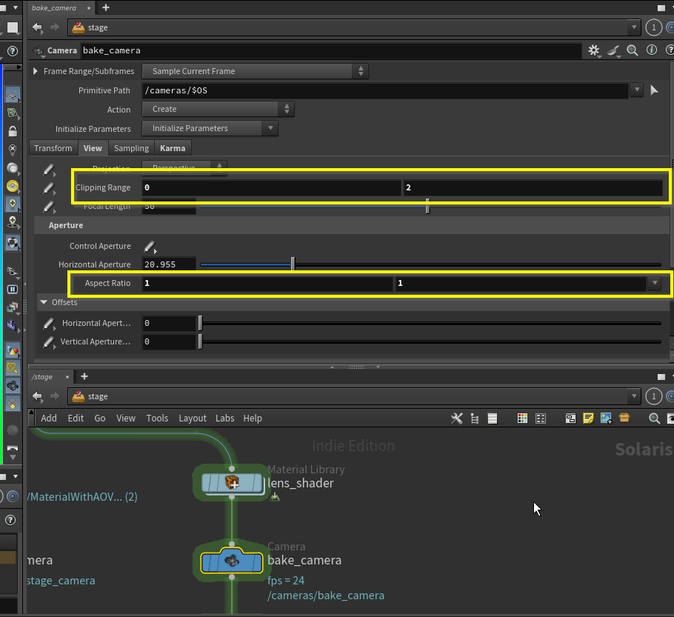Image resolution: width=674 pixels, height=617 pixels.
Task: Open the parameter gear settings menu
Action: 593,50
